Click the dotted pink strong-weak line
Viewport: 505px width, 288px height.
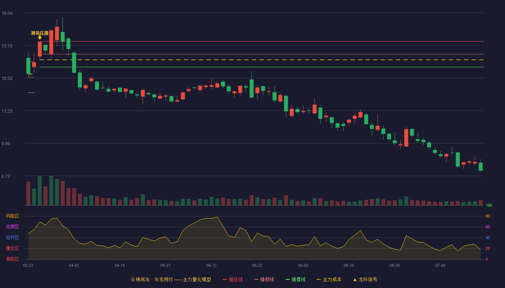262,54
